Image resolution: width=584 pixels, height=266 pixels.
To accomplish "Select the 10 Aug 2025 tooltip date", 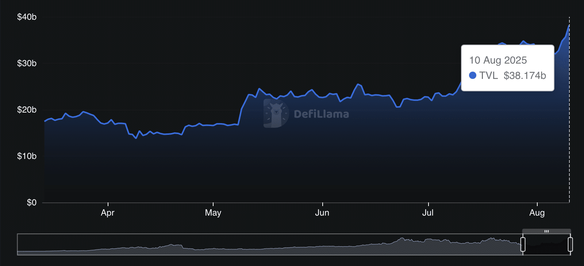I will click(x=498, y=60).
